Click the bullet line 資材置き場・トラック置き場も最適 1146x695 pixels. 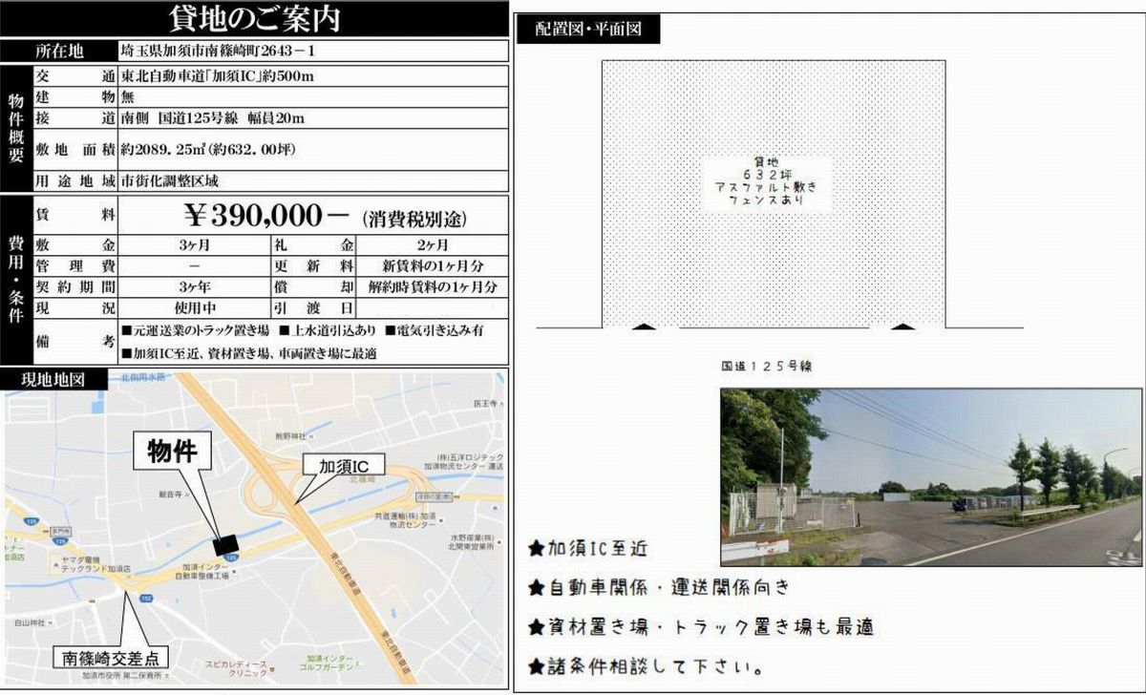(700, 626)
